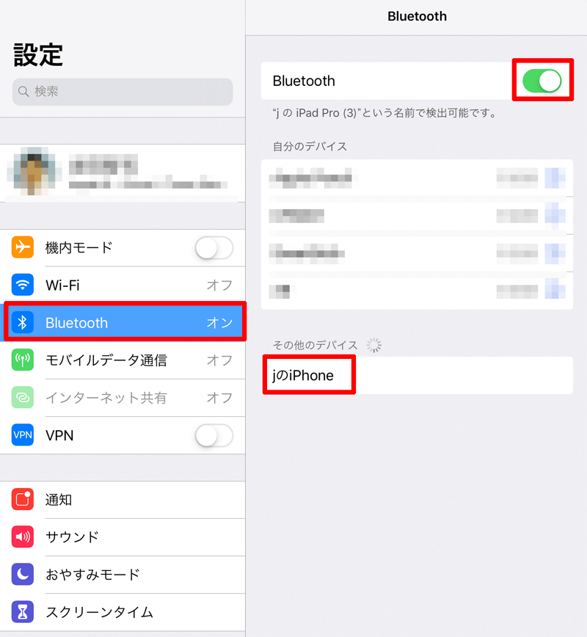The height and width of the screenshot is (637, 587).
Task: Open the notifications (通知) icon
Action: (x=22, y=499)
